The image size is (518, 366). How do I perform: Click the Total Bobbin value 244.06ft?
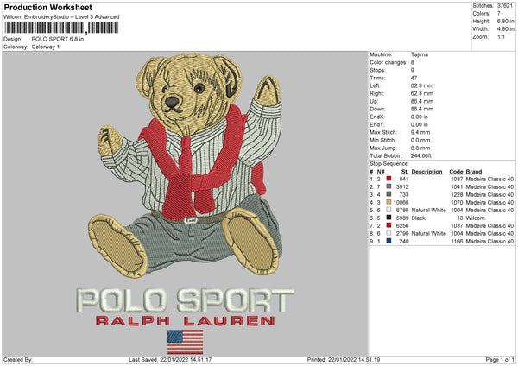coord(421,155)
